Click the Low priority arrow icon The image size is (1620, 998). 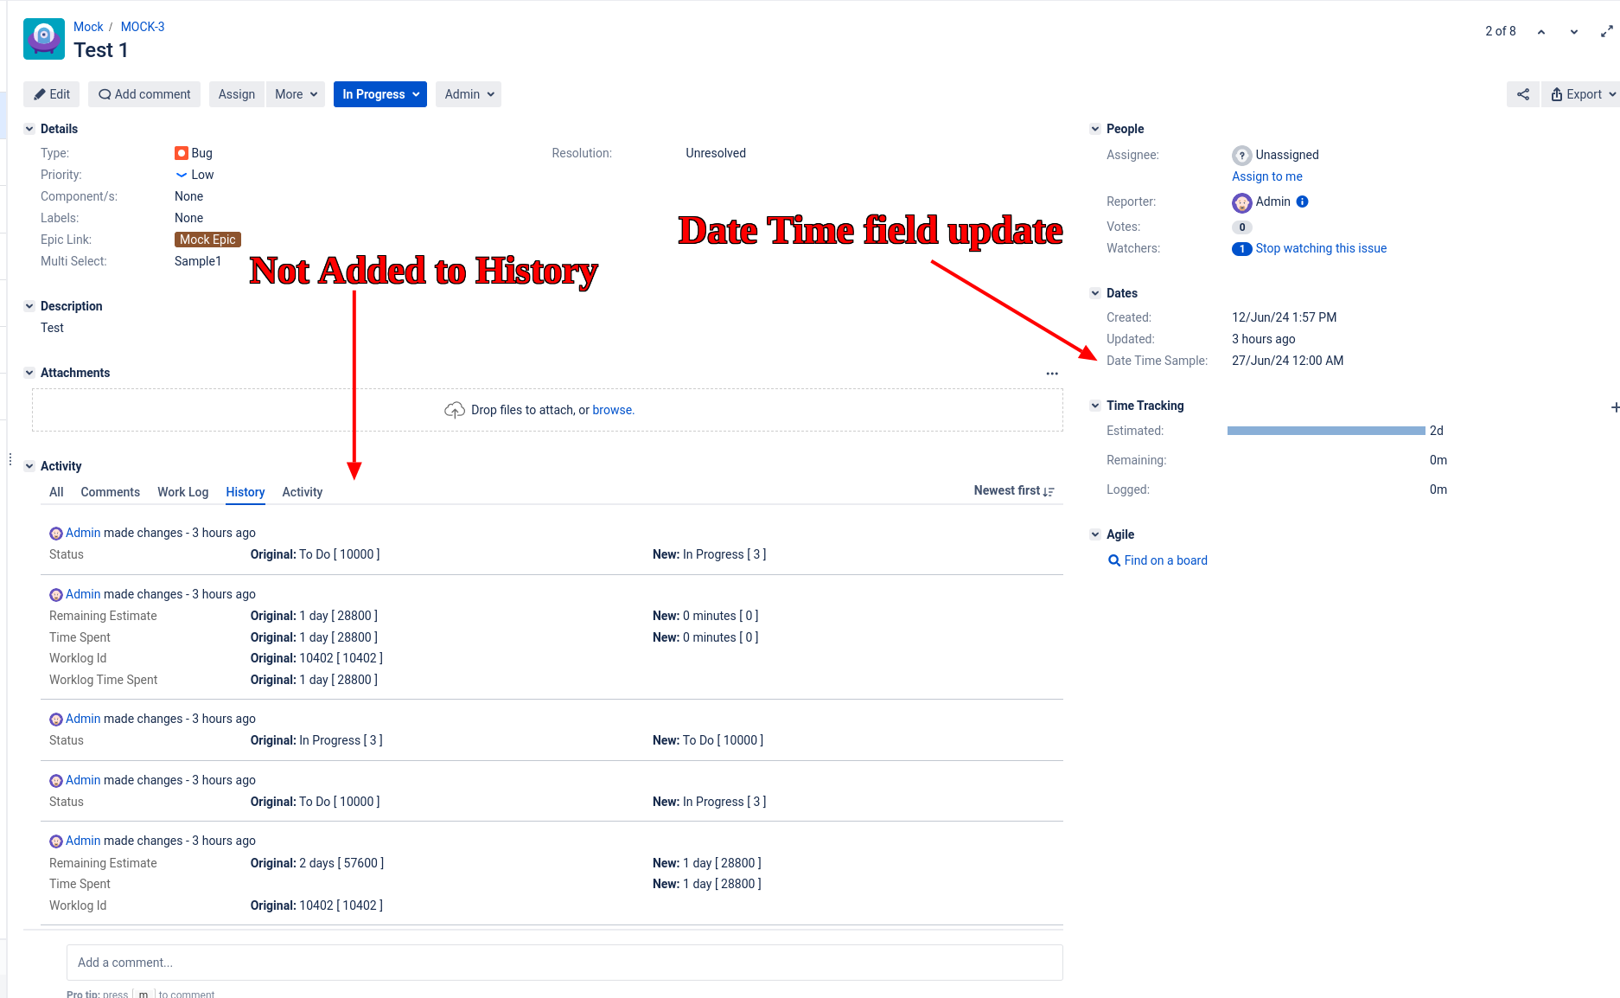click(x=182, y=175)
